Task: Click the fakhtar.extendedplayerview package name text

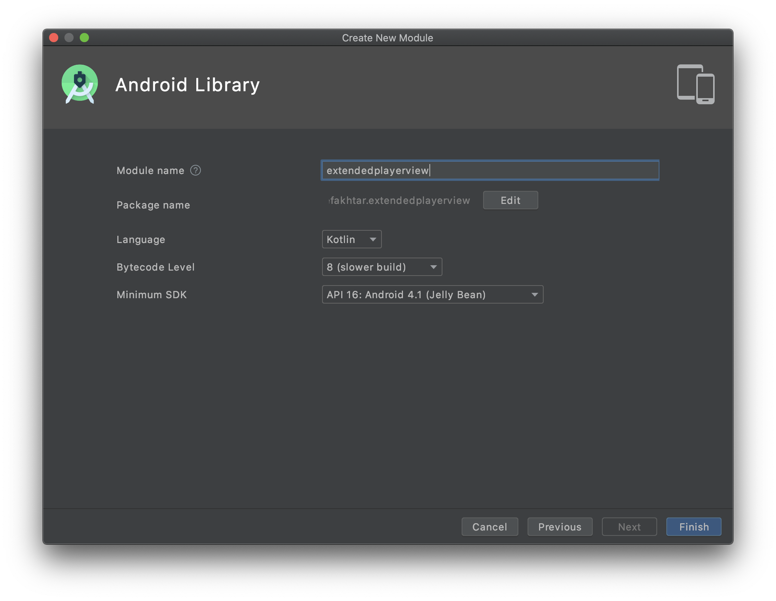Action: tap(400, 200)
